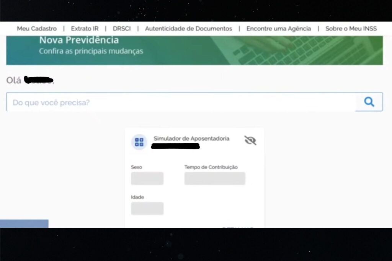Click the search magnifier icon
The image size is (392, 261).
369,101
